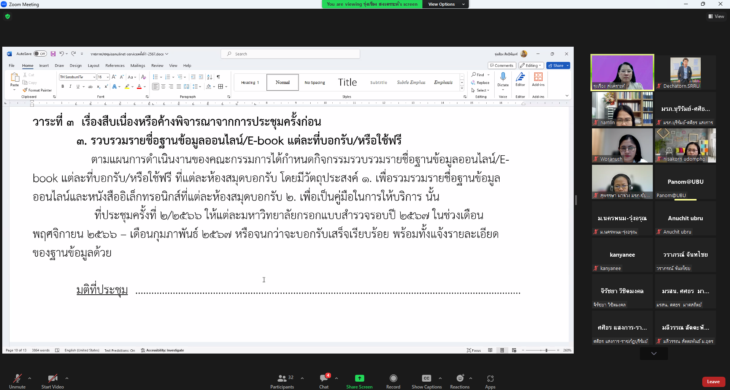Screen dimensions: 730x390
Task: Expand the View Options dropdown
Action: (445, 4)
